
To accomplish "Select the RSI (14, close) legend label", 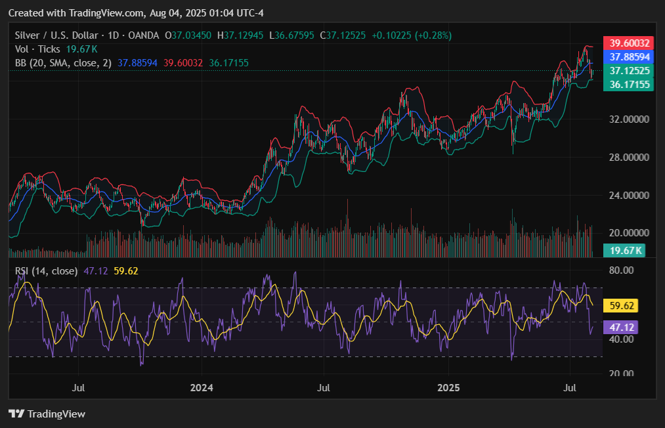I will coord(46,271).
